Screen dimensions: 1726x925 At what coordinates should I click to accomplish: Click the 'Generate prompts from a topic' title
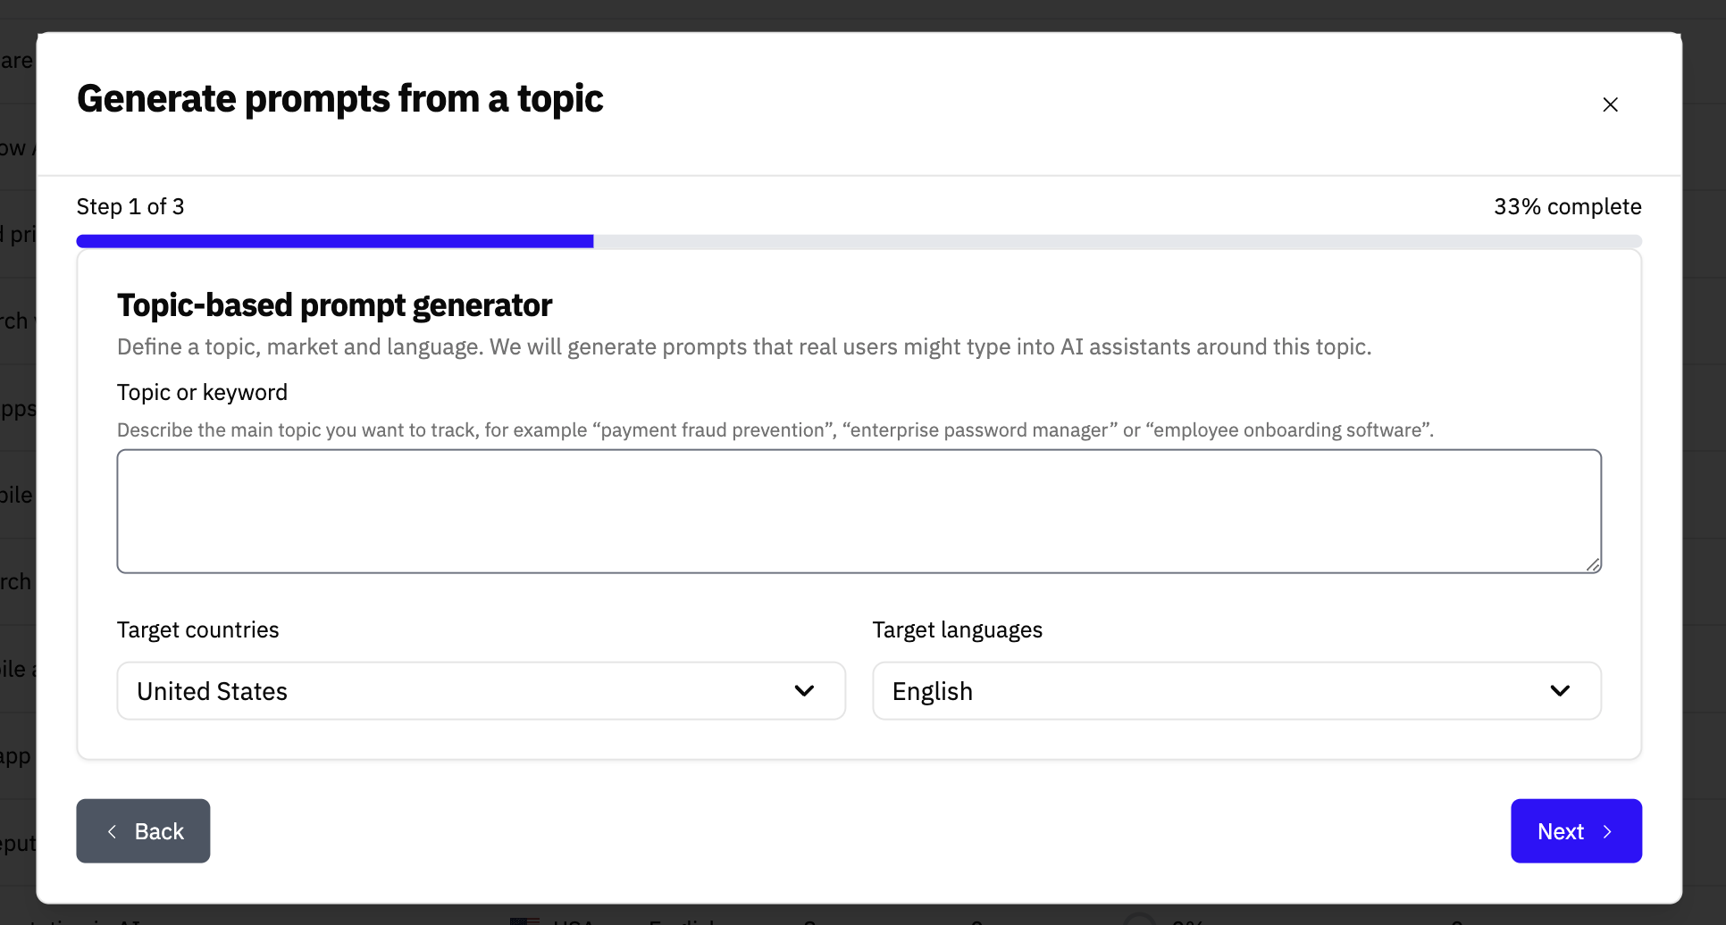[339, 98]
